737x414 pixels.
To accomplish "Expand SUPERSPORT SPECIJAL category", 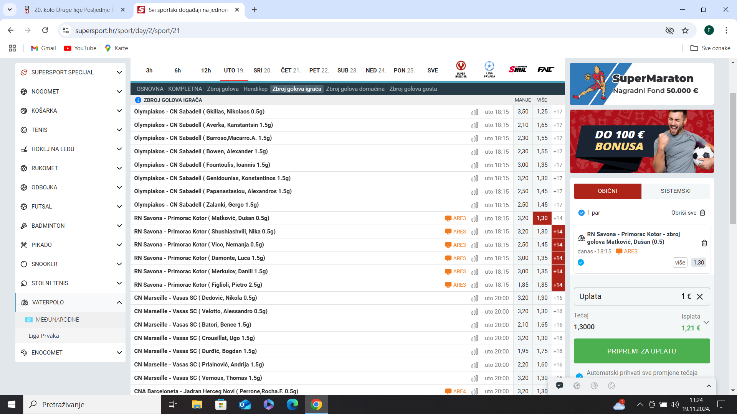I will coord(71,72).
